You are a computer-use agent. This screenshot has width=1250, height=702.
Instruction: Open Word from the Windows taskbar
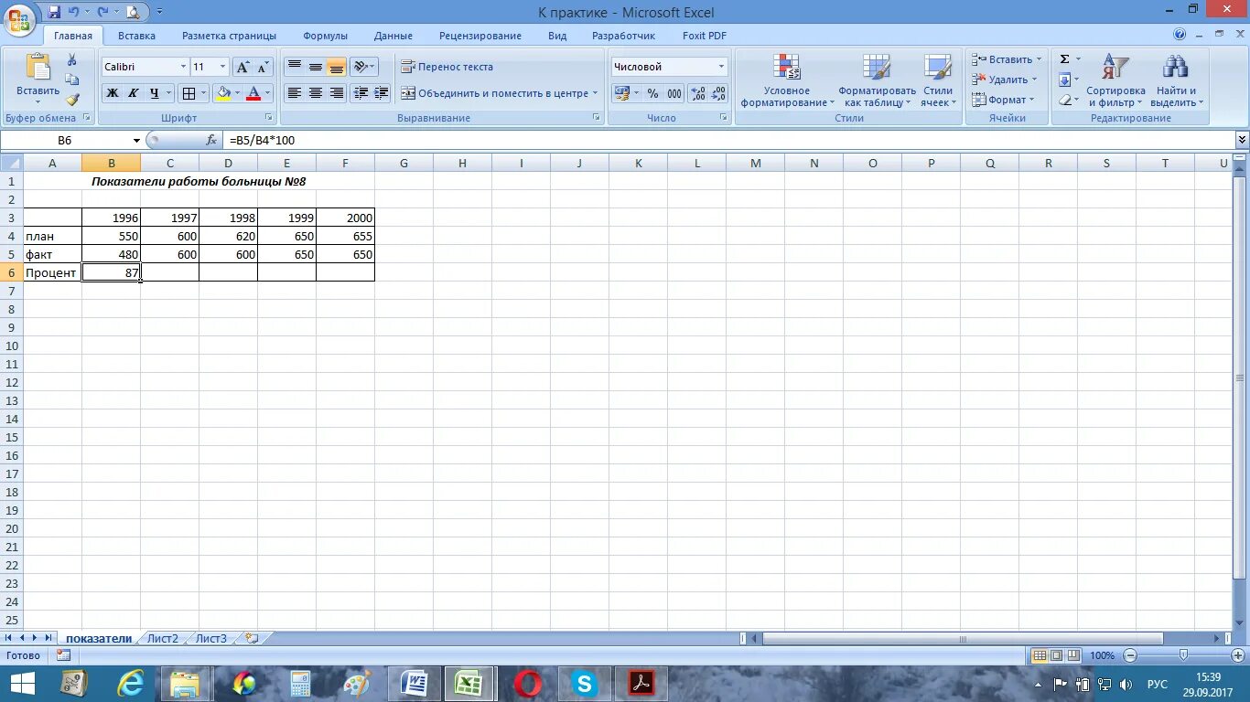pyautogui.click(x=414, y=683)
